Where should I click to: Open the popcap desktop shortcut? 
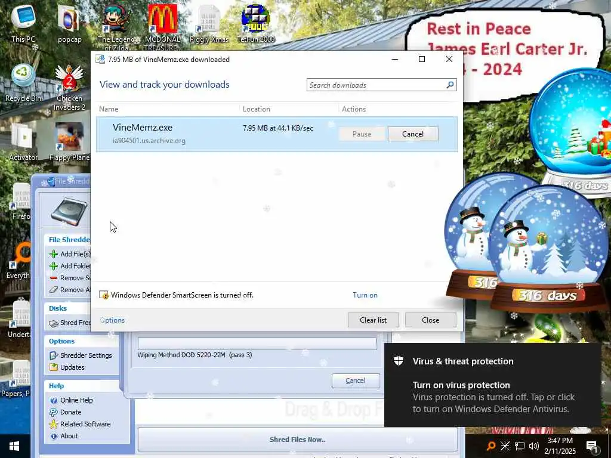coord(69,23)
